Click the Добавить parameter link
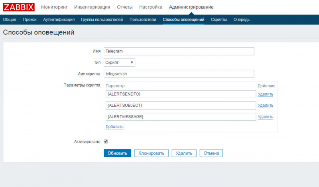The height and width of the screenshot is (187, 319). [x=114, y=127]
